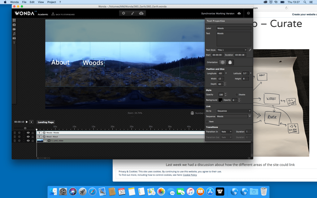
Task: Open the Transition In fade dropdown
Action: coord(226,132)
